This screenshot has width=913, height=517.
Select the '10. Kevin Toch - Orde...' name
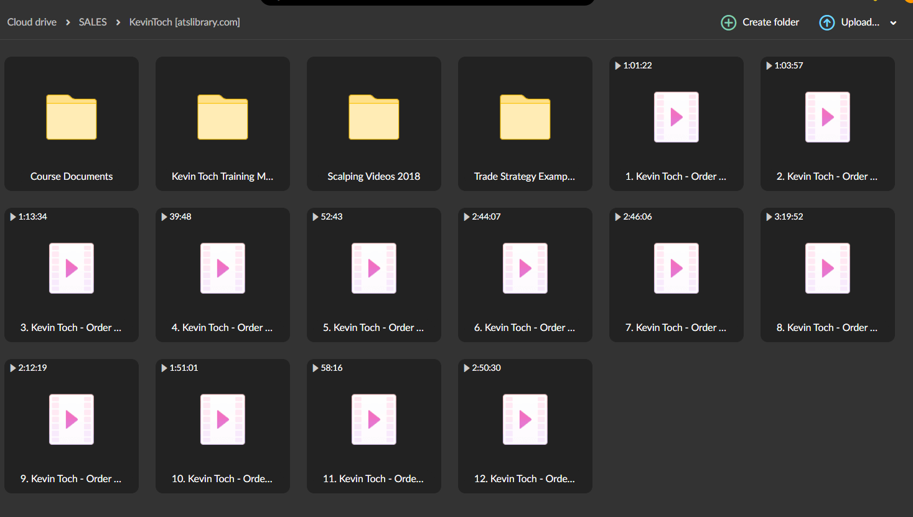click(x=222, y=478)
